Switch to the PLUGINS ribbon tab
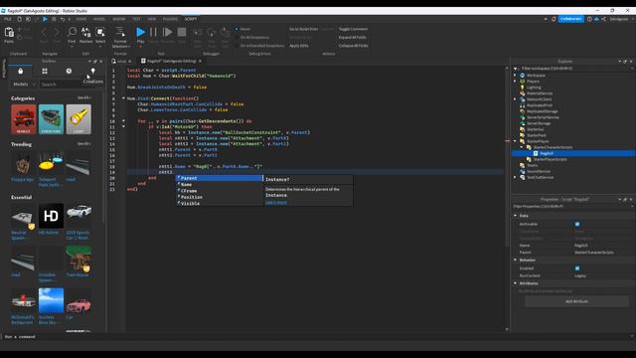The width and height of the screenshot is (636, 358). coord(170,19)
